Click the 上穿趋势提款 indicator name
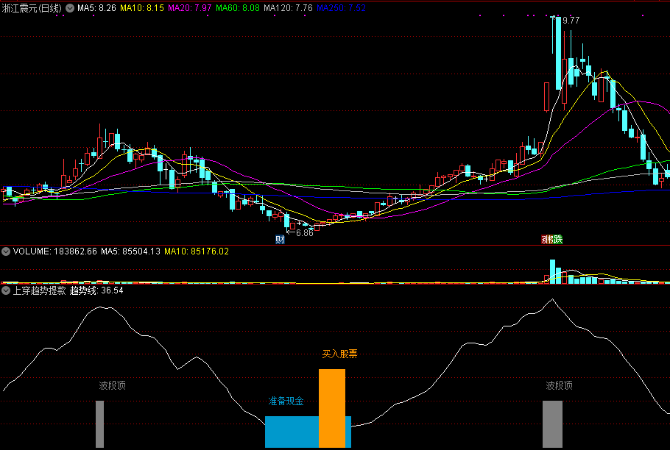This screenshot has width=670, height=450. coord(39,291)
